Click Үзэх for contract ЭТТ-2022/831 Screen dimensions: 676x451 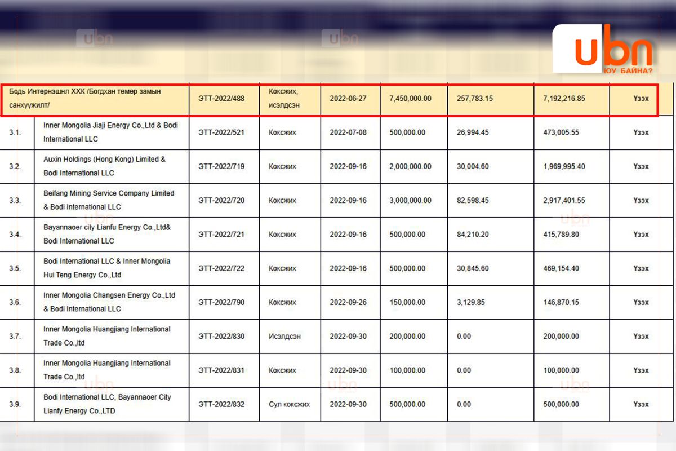coord(641,370)
